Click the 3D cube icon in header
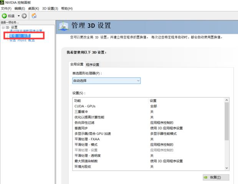Image resolution: width=238 pixels, height=184 pixels. click(63, 26)
